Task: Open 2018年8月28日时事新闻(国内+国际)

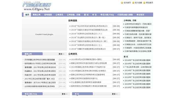Action: coord(86,59)
